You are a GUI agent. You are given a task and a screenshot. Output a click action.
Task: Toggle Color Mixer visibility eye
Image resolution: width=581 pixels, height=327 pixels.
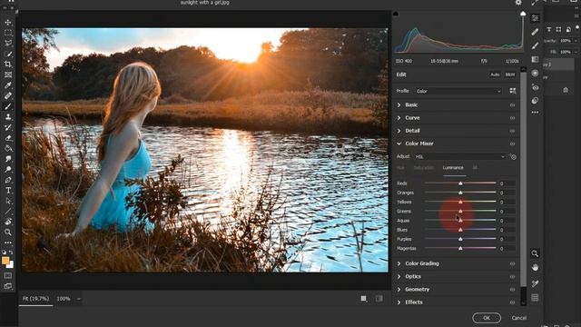pyautogui.click(x=512, y=144)
